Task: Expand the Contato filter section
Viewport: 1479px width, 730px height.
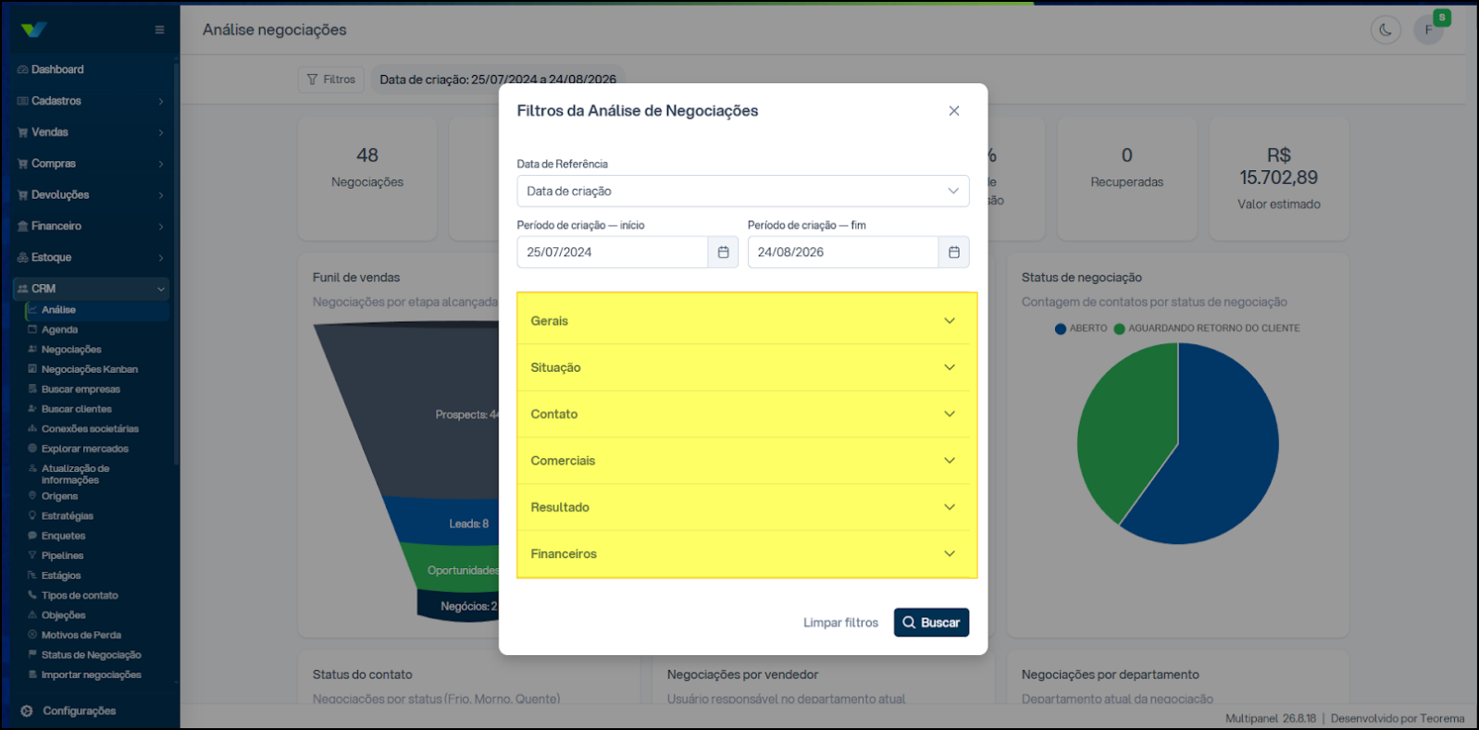Action: point(743,414)
